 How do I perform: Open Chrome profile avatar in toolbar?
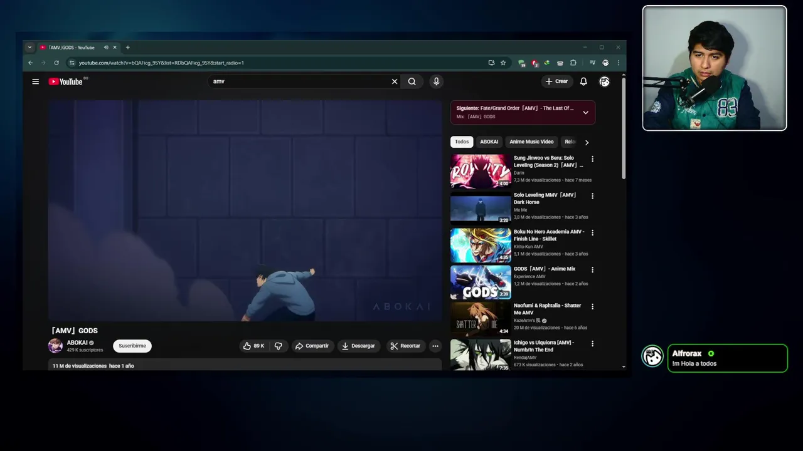pyautogui.click(x=605, y=63)
